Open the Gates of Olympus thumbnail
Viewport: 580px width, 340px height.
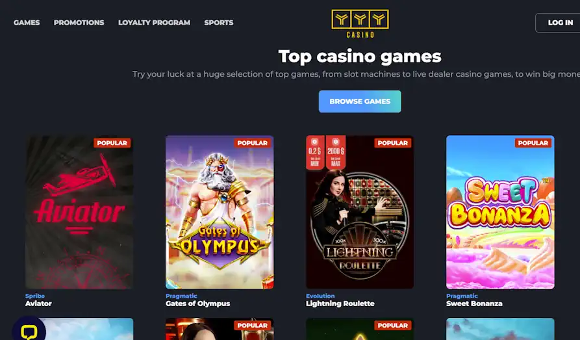[x=220, y=212]
